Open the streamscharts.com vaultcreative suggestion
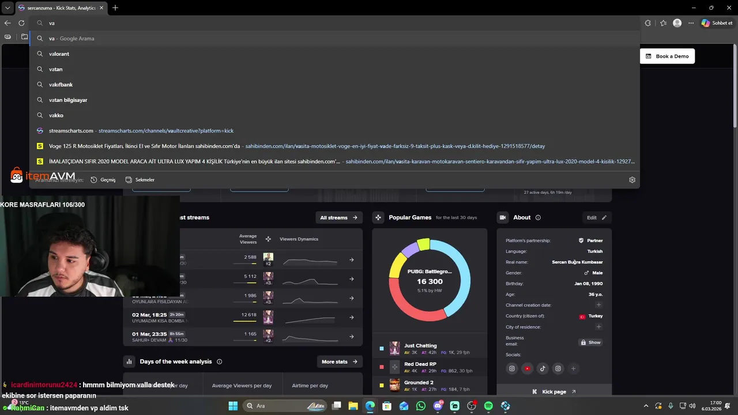This screenshot has height=415, width=738. click(x=334, y=131)
